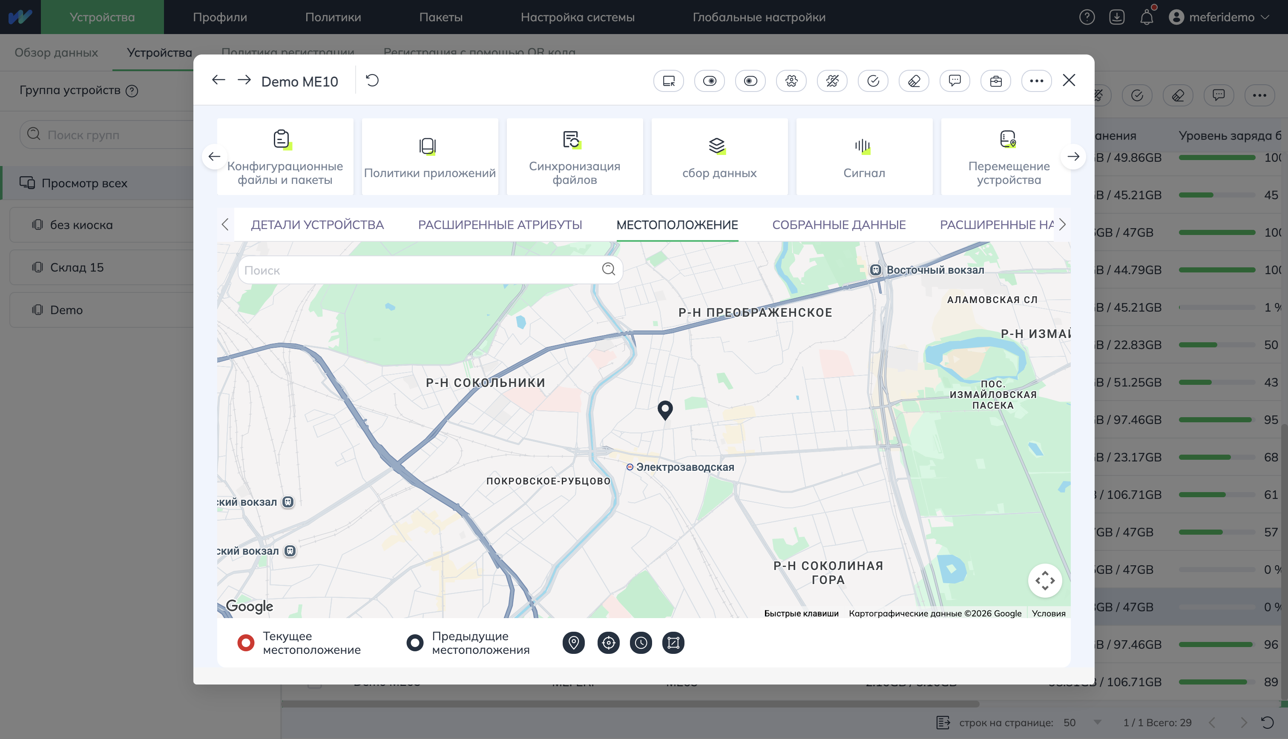This screenshot has height=739, width=1288.
Task: Click the map search magnifier icon
Action: pos(608,269)
